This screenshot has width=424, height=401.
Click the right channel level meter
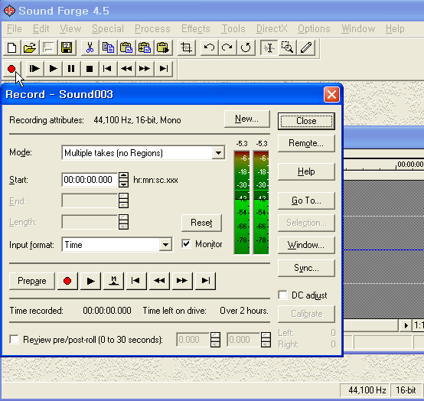tap(261, 203)
